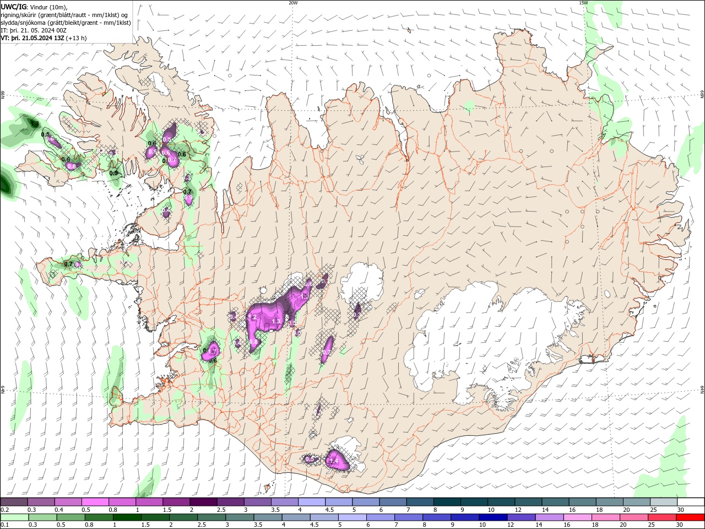705x529 pixels.
Task: Click the '15W' longitude label
Action: (583, 3)
